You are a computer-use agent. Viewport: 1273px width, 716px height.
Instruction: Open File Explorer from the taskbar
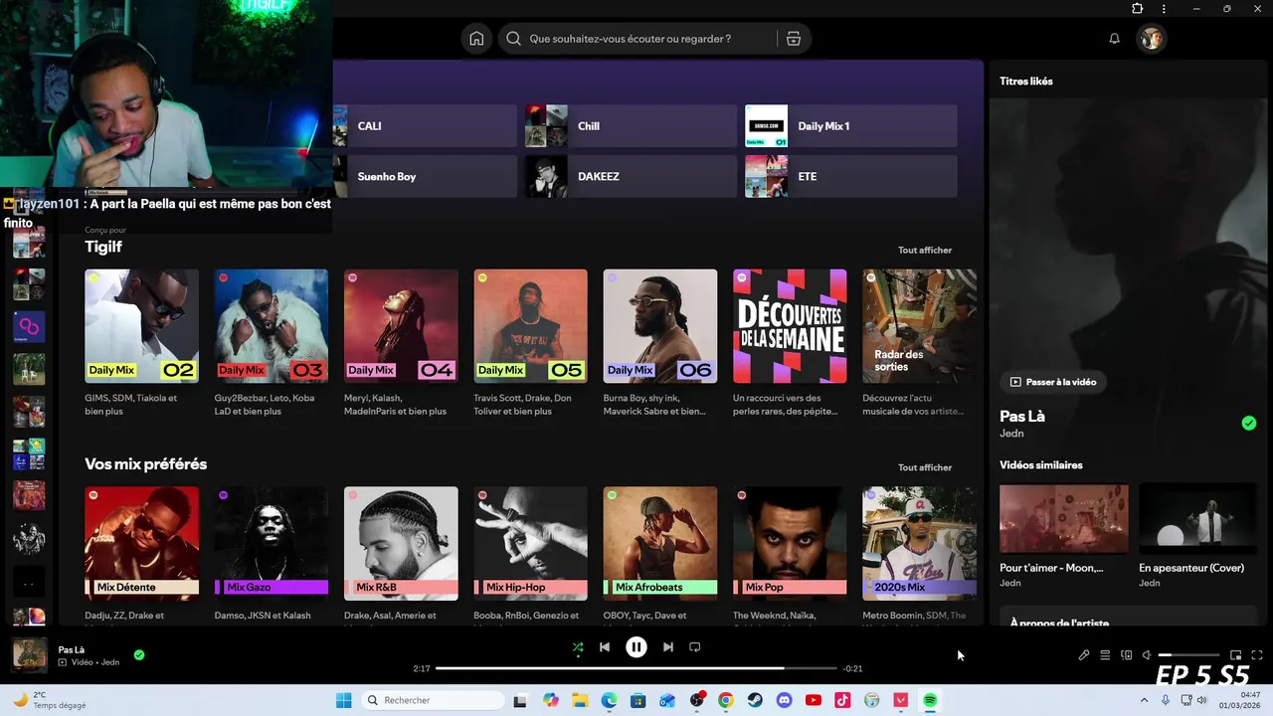coord(580,700)
